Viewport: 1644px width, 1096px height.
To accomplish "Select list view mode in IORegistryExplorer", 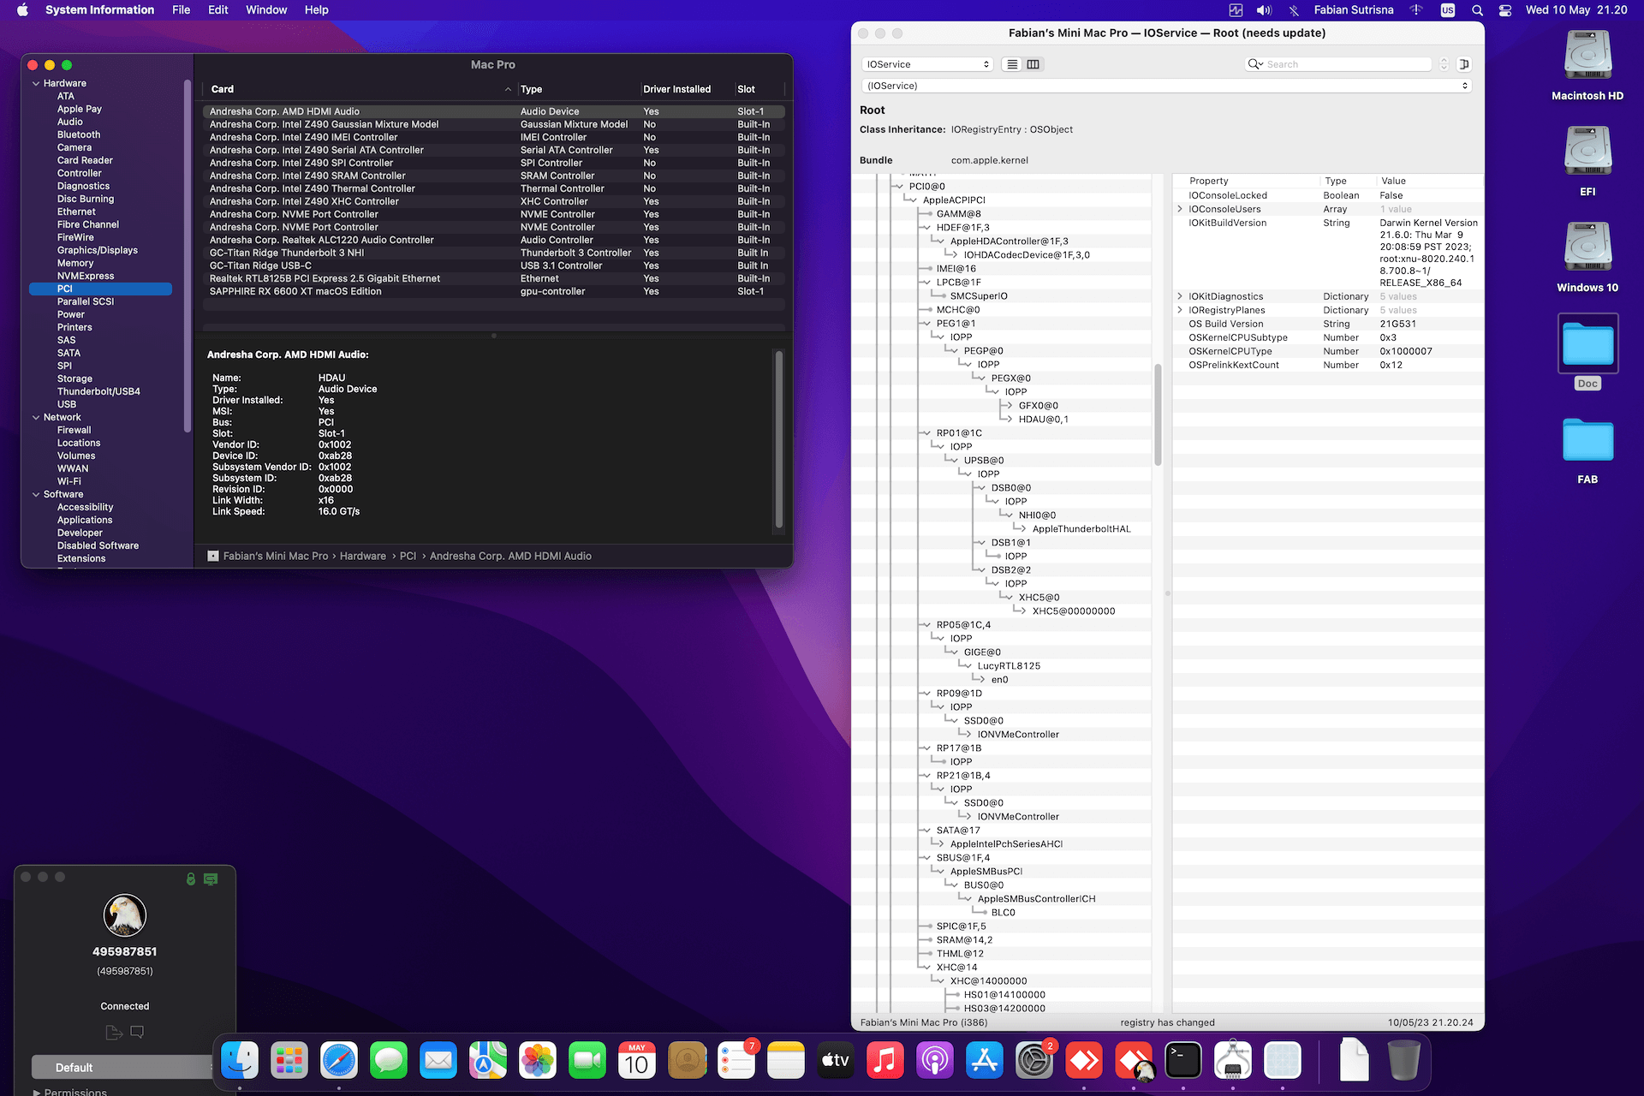I will tap(1012, 64).
